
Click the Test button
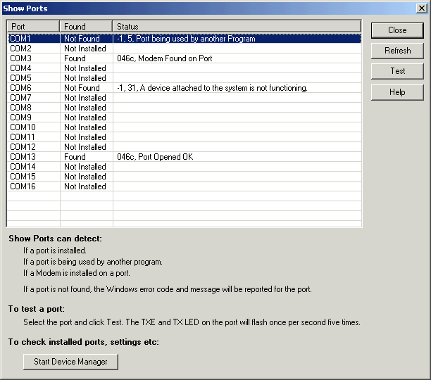[397, 71]
